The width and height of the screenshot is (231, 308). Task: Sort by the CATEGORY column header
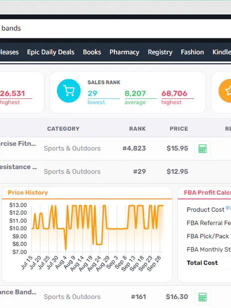(63, 129)
